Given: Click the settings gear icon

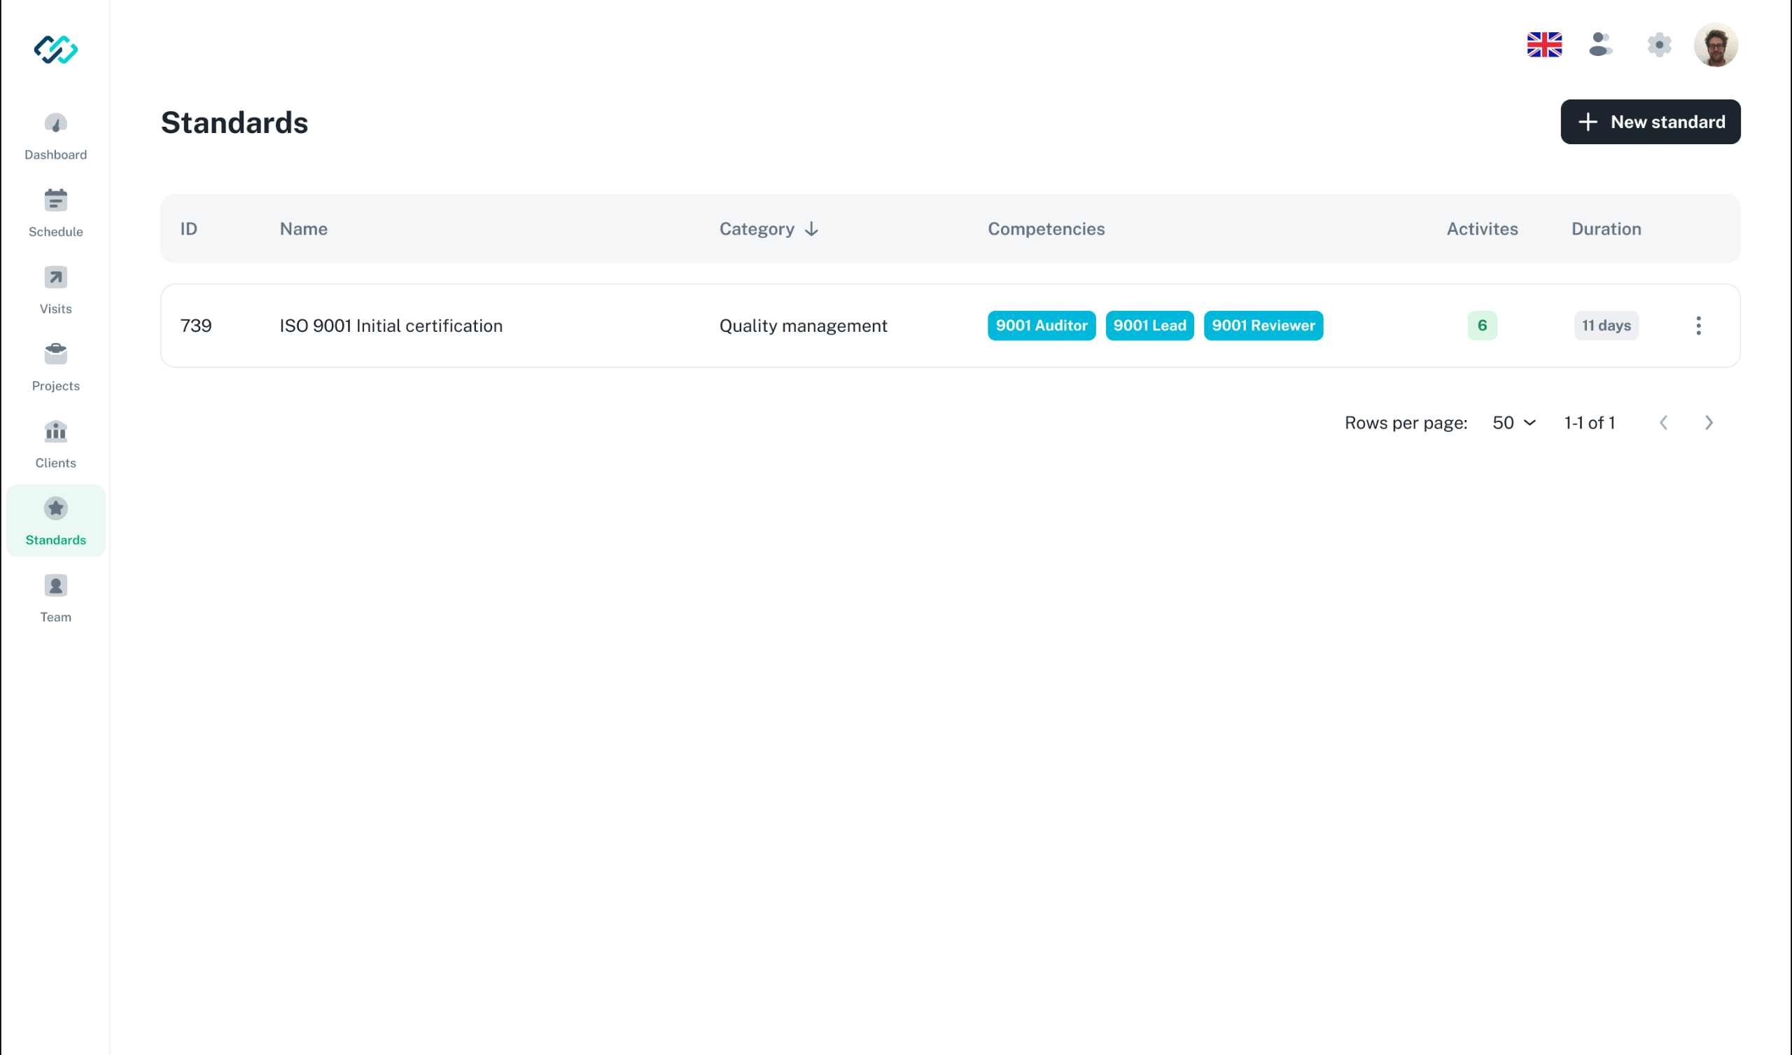Looking at the screenshot, I should [x=1658, y=45].
